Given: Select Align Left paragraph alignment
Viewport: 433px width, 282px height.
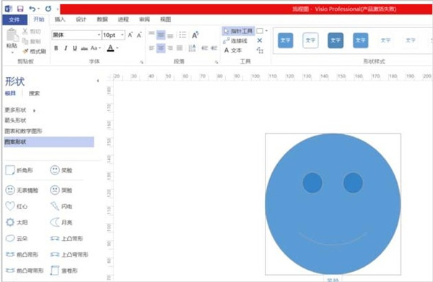Looking at the screenshot, I should (x=152, y=48).
